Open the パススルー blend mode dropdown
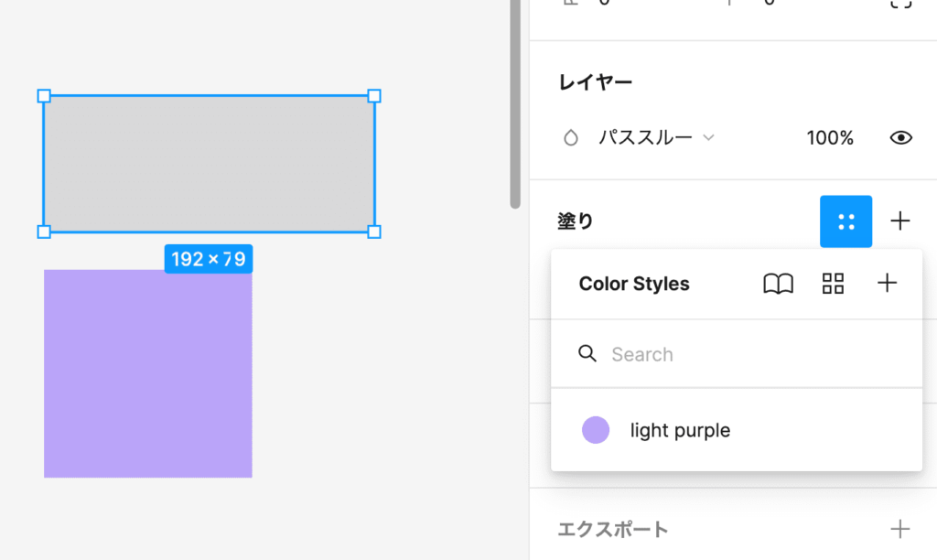 coord(645,138)
